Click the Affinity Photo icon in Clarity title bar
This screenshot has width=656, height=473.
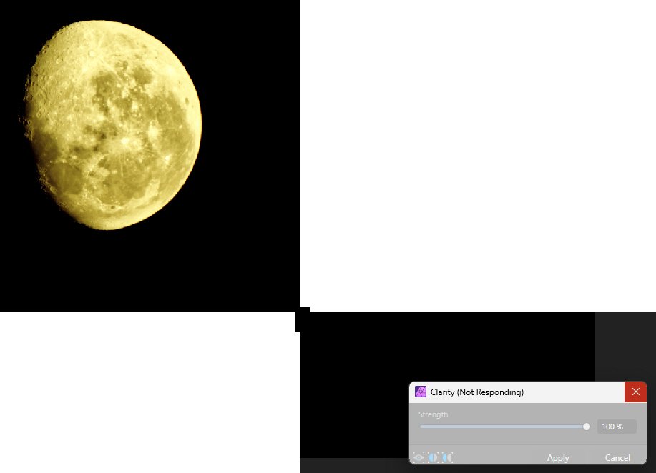tap(421, 392)
